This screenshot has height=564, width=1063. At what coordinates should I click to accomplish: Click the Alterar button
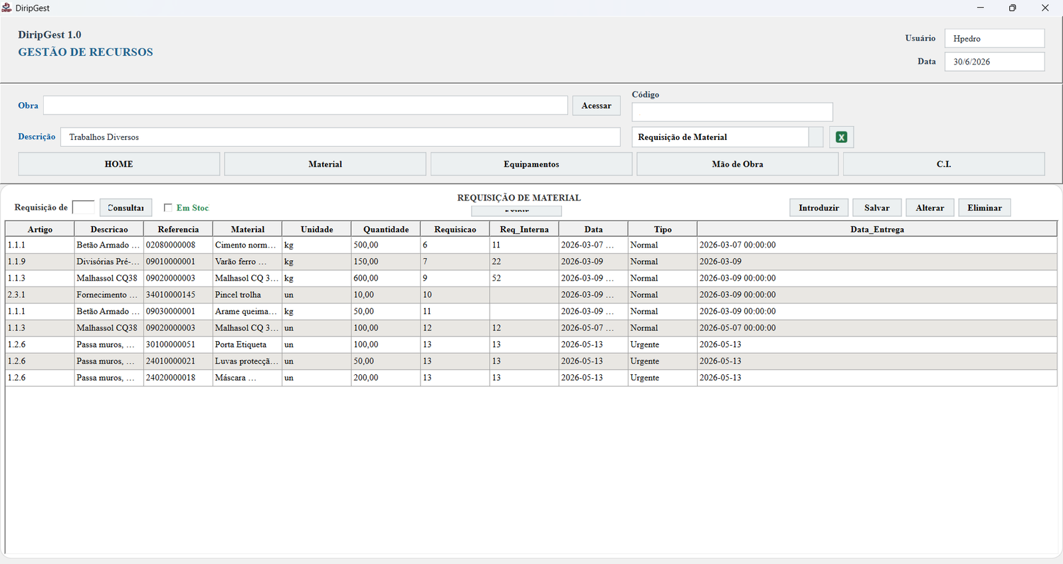coord(930,208)
